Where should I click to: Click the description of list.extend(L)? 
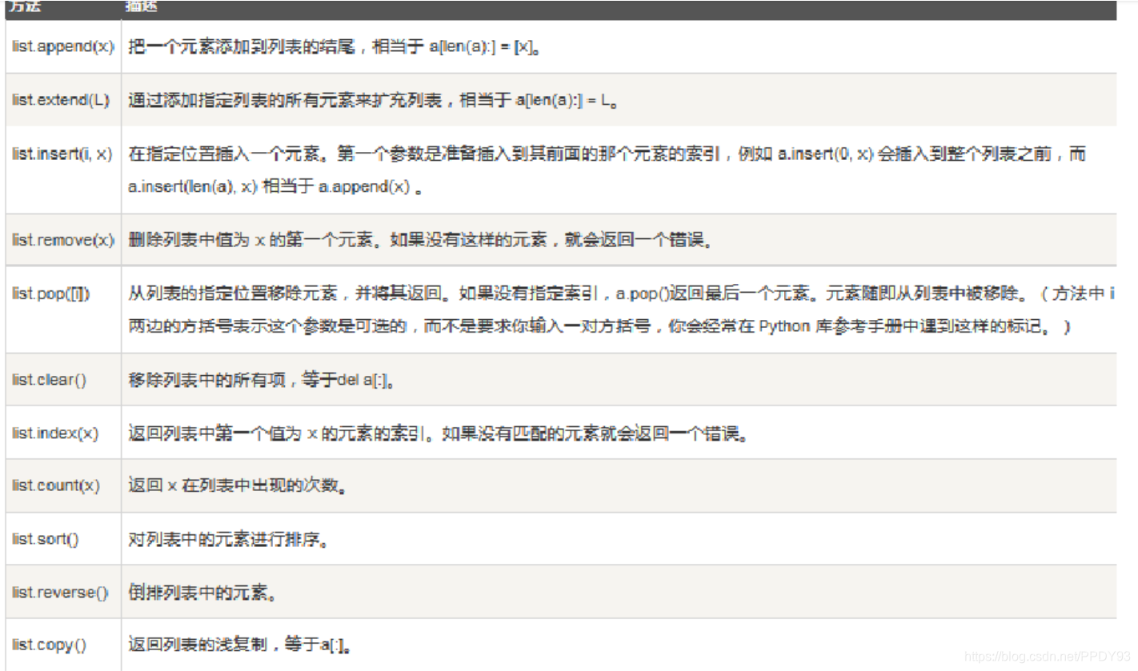pos(375,100)
